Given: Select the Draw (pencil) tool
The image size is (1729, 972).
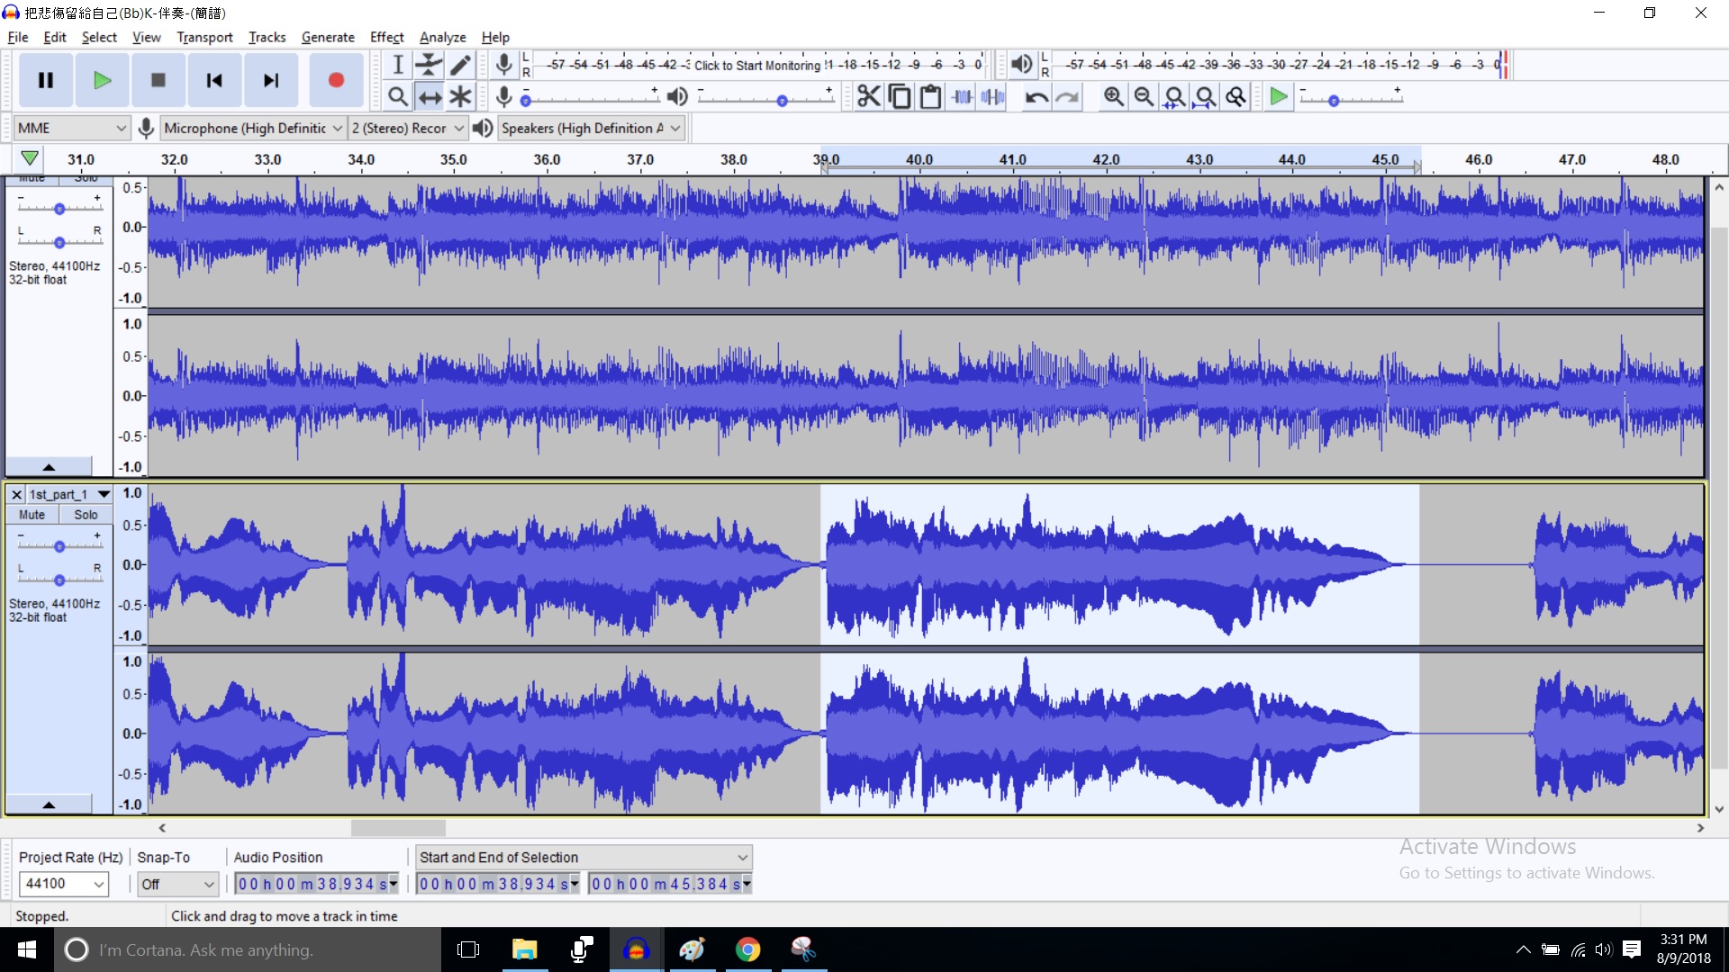Looking at the screenshot, I should [x=460, y=65].
